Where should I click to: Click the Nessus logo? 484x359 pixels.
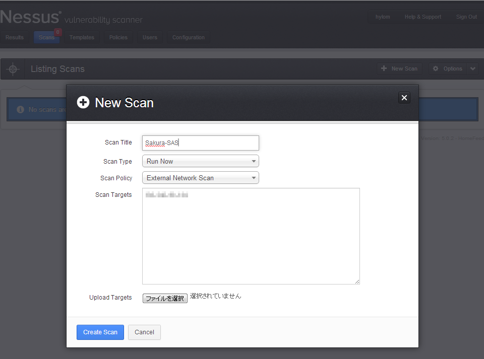tap(30, 17)
